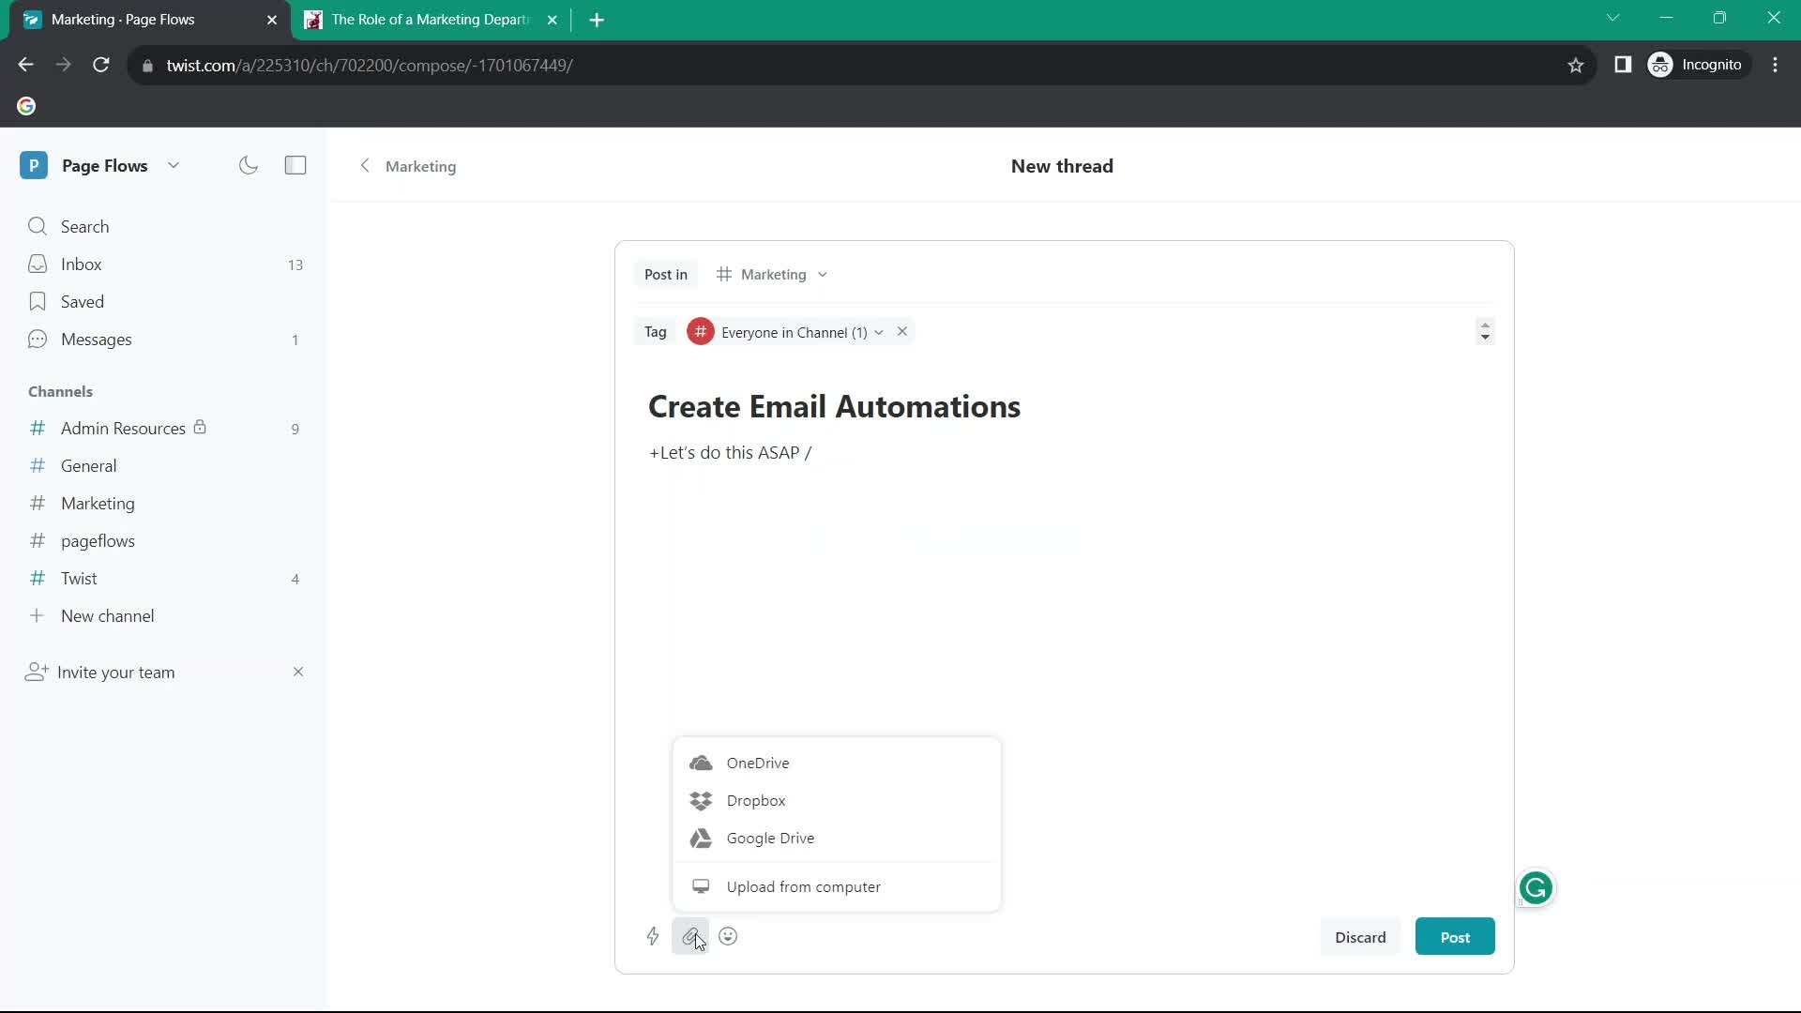
Task: Click the lightning bolt formatting icon
Action: click(x=653, y=938)
